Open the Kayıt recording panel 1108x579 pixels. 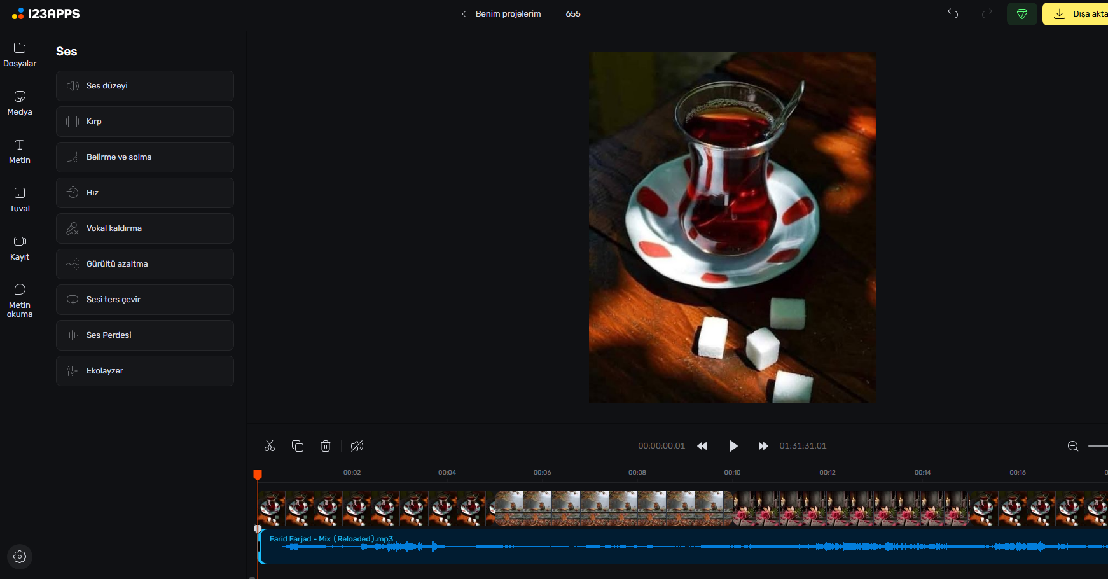[20, 248]
